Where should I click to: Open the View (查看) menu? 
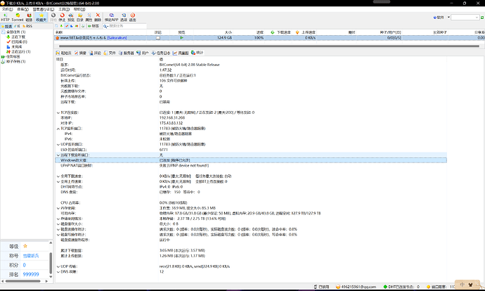(22, 9)
